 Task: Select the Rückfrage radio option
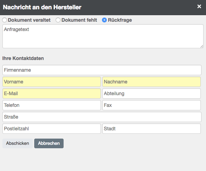(x=104, y=20)
